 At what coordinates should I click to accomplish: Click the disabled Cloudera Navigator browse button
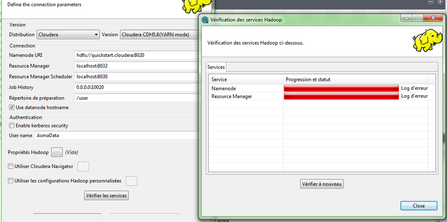(83, 167)
